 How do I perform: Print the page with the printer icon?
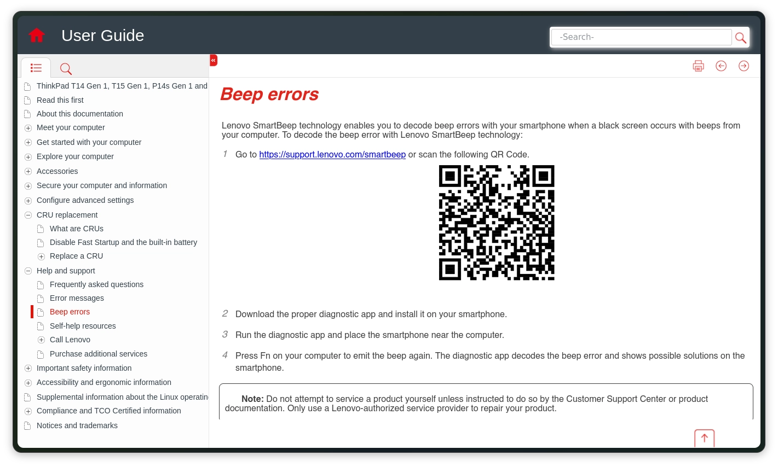click(698, 66)
